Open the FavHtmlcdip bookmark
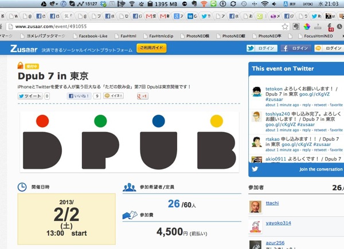Image resolution: width=344 pixels, height=249 pixels. point(158,36)
